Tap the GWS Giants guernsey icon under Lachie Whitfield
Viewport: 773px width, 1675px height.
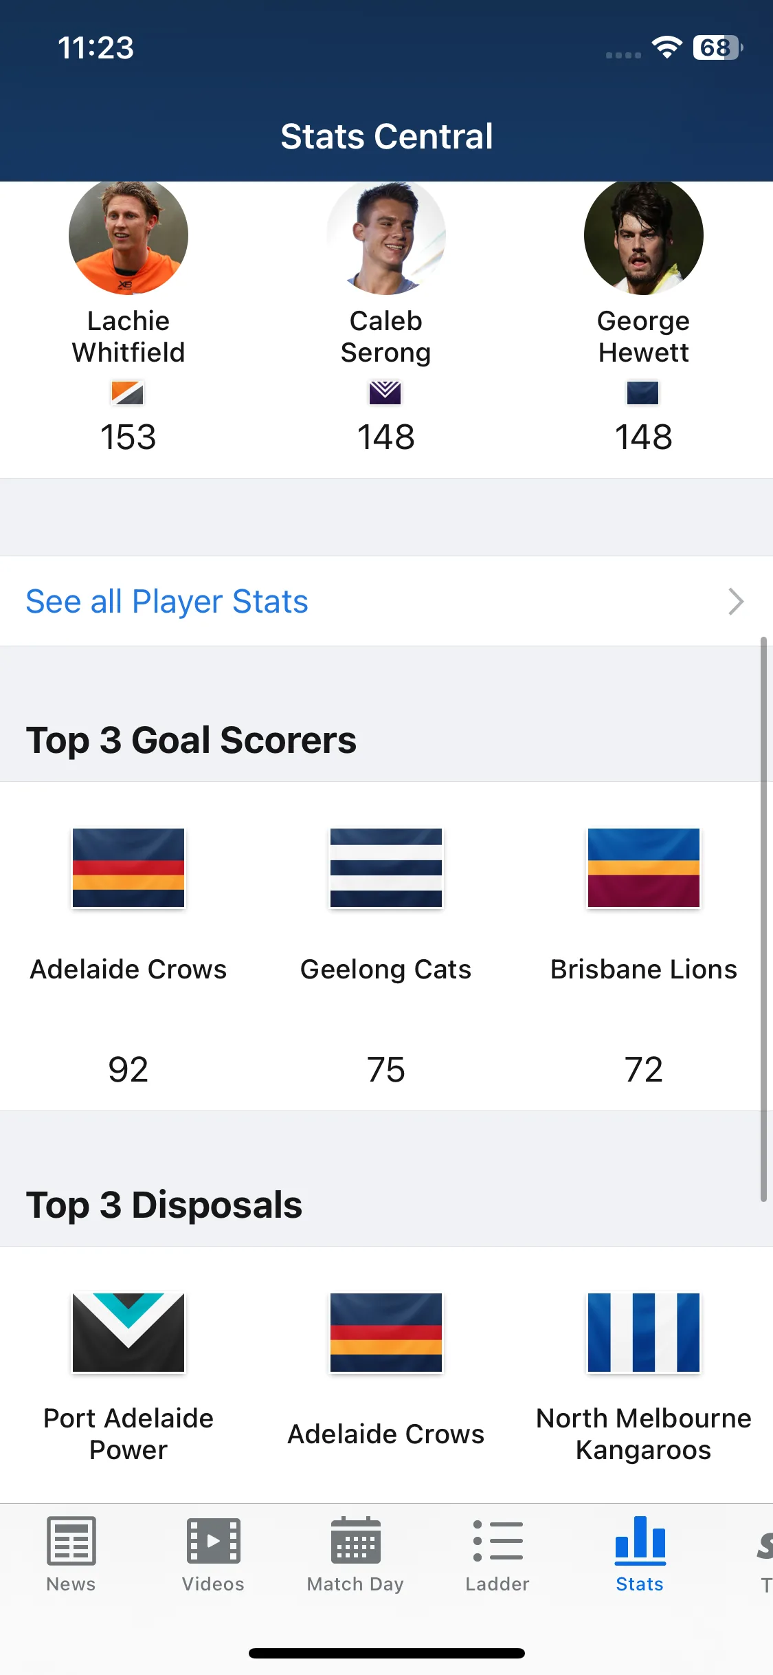pos(128,393)
